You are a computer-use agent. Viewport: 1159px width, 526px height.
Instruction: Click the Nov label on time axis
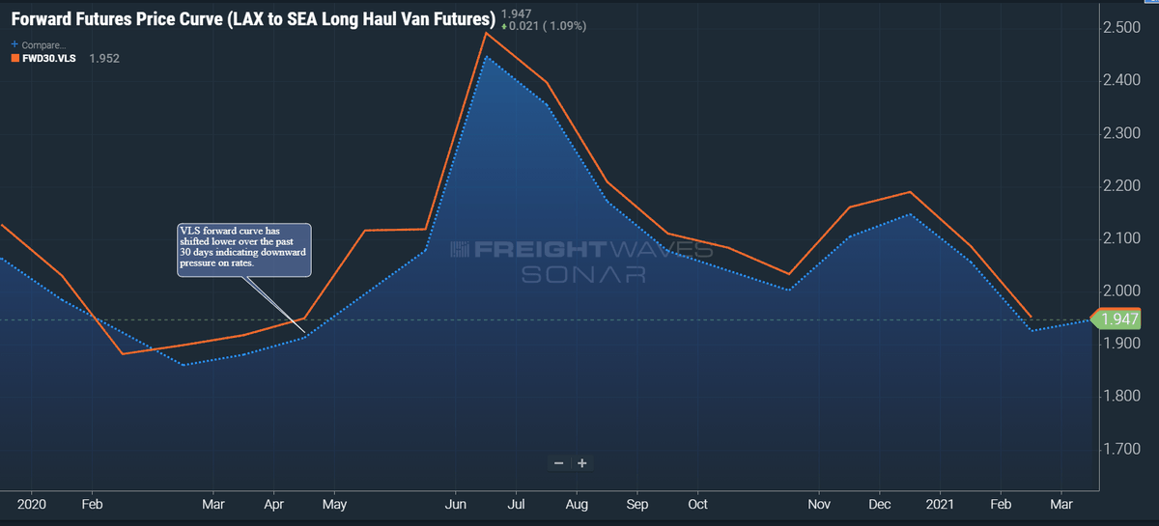pos(819,504)
